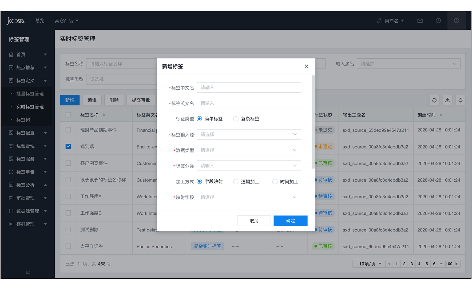Open the mail icon in top bar

420,21
